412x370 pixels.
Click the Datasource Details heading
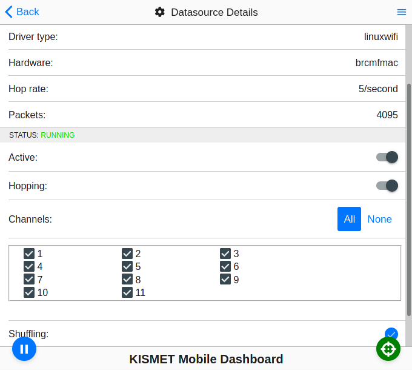click(214, 12)
